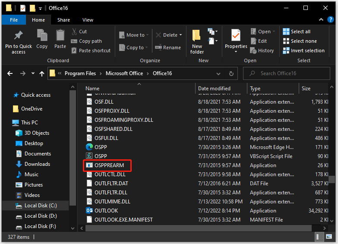This screenshot has height=244, width=338.
Task: Click Microsoft Office breadcrumb
Action: click(124, 73)
